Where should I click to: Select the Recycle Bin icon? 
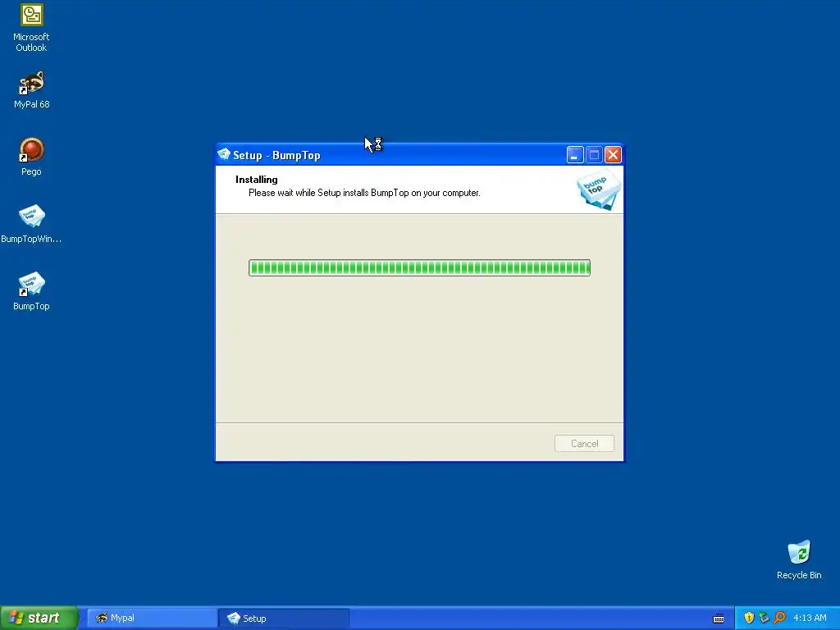[x=799, y=559]
